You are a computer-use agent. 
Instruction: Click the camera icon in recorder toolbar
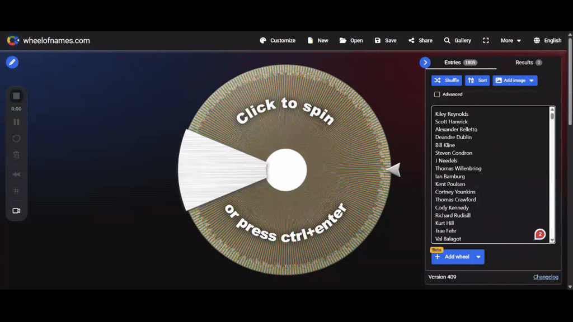[16, 211]
